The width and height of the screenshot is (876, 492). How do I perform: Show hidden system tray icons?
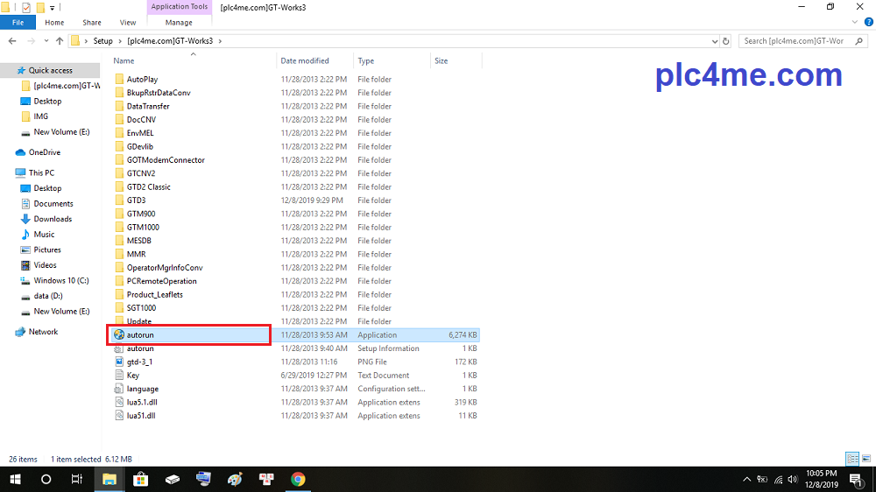coord(747,479)
